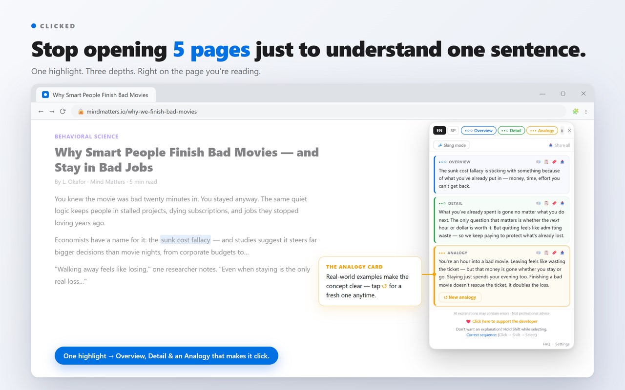Select the Analogy depth pill
This screenshot has height=390, width=625.
[x=542, y=131]
